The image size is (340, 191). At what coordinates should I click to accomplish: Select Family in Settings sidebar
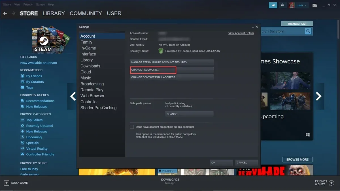click(x=102, y=42)
